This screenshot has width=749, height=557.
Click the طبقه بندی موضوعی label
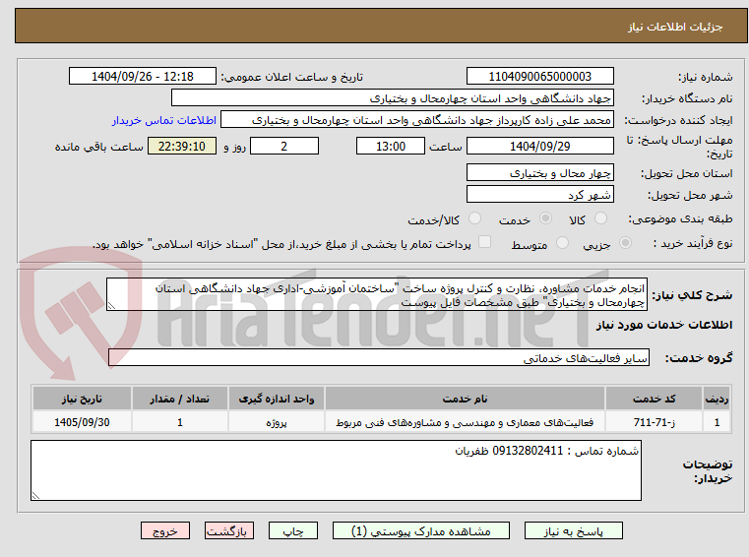(x=680, y=218)
